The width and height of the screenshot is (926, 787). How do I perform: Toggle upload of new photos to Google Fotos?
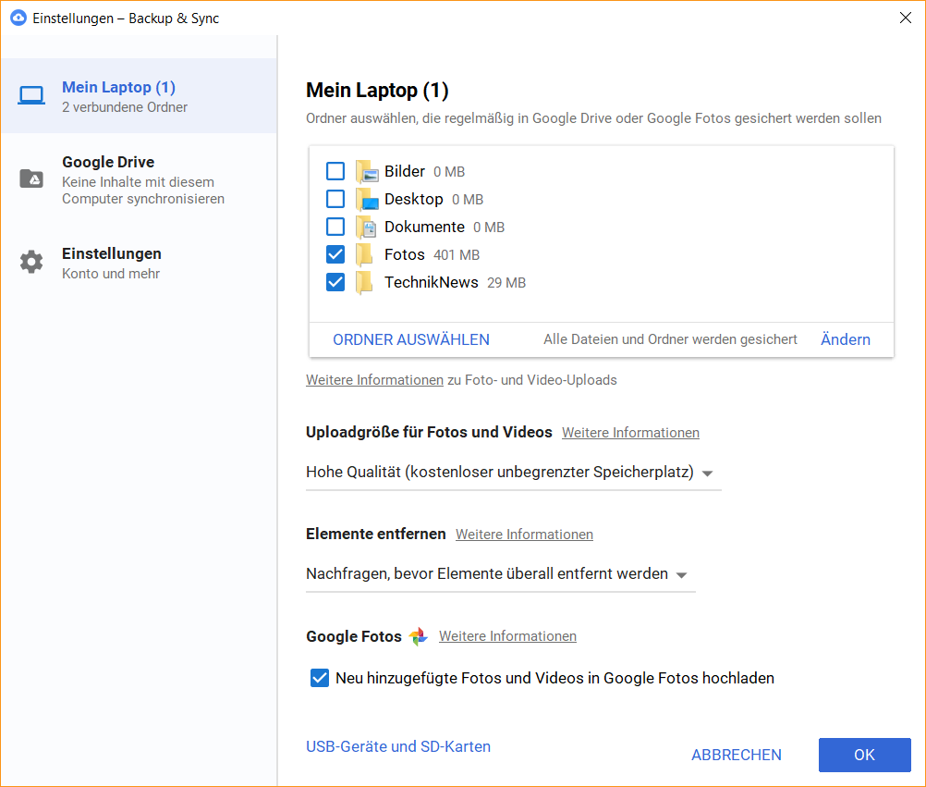[x=320, y=678]
